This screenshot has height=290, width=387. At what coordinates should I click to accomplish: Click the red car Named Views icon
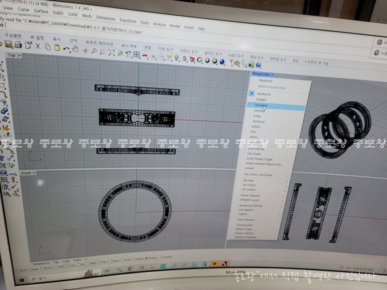[145, 55]
